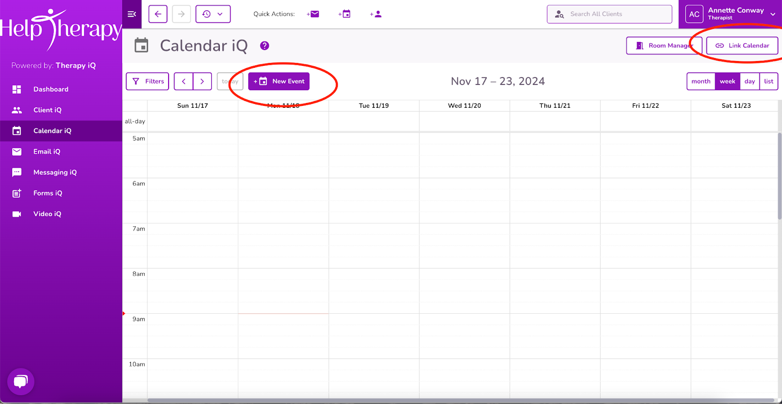Click the AC avatar initials

[694, 14]
